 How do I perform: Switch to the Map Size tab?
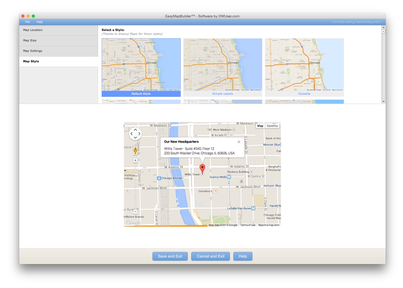59,41
